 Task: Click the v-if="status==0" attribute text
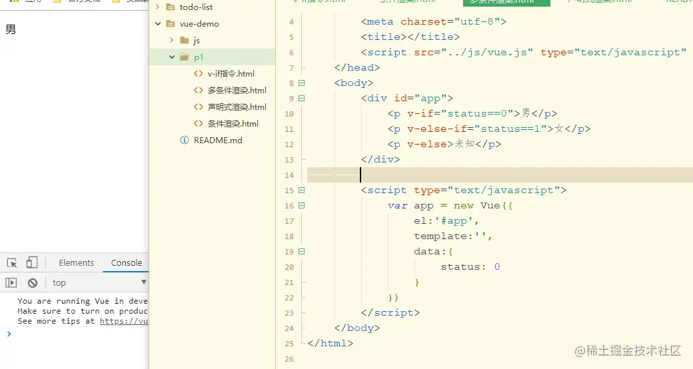pos(460,114)
